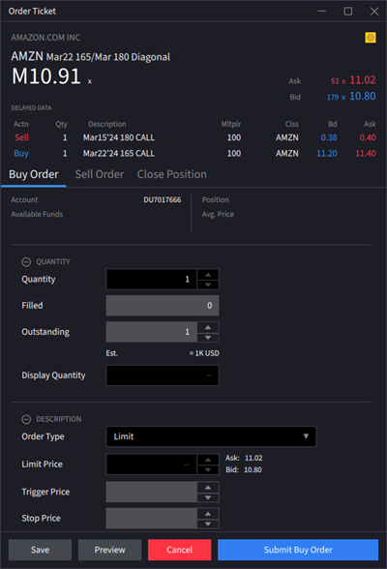This screenshot has width=387, height=569.
Task: Click the 11.20 bid of the Buy leg
Action: coord(327,154)
